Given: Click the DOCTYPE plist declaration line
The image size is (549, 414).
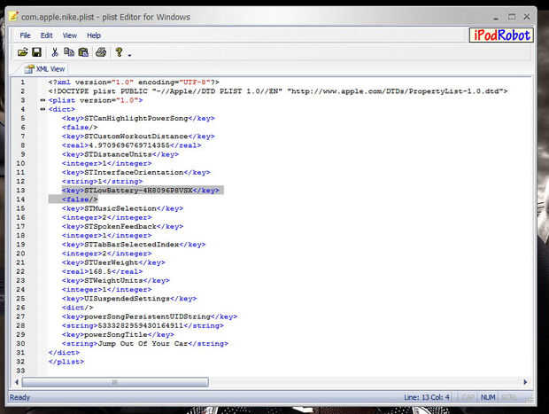Looking at the screenshot, I should 278,91.
